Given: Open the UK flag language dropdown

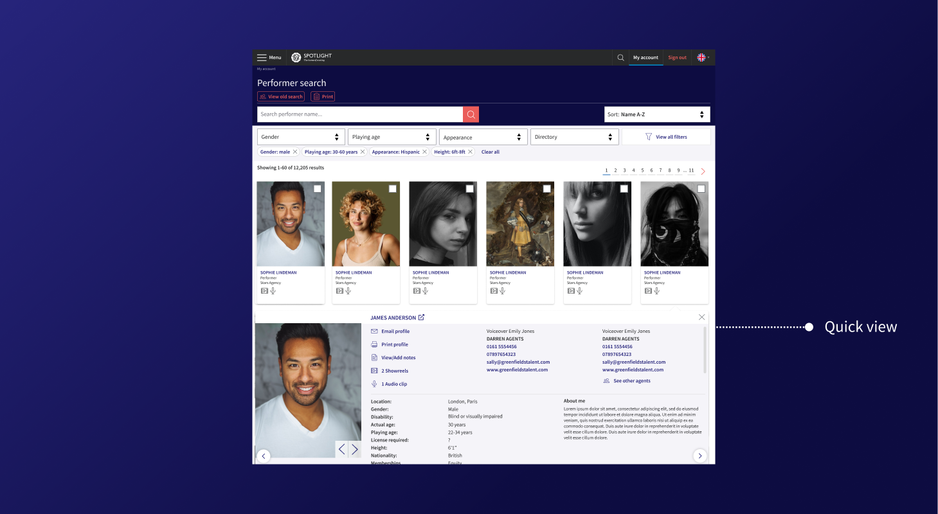Looking at the screenshot, I should 703,57.
